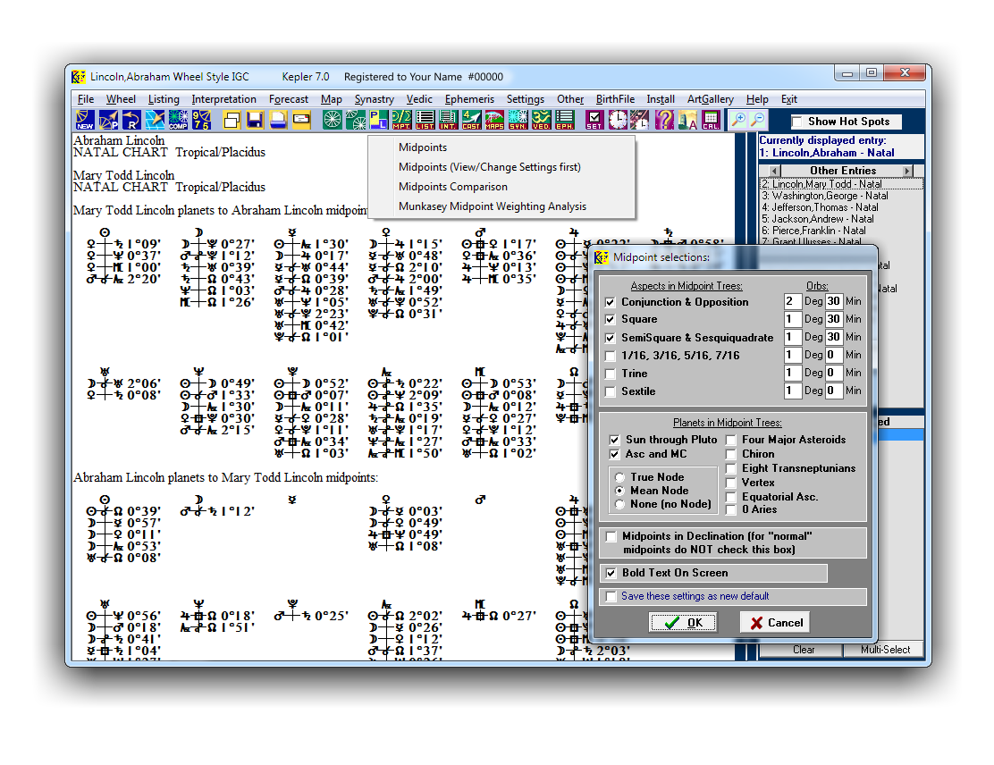This screenshot has width=994, height=765.
Task: Click the R return chart icon
Action: (x=131, y=120)
